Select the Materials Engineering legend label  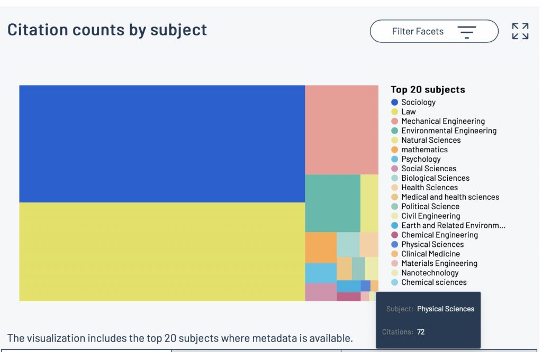pos(439,264)
